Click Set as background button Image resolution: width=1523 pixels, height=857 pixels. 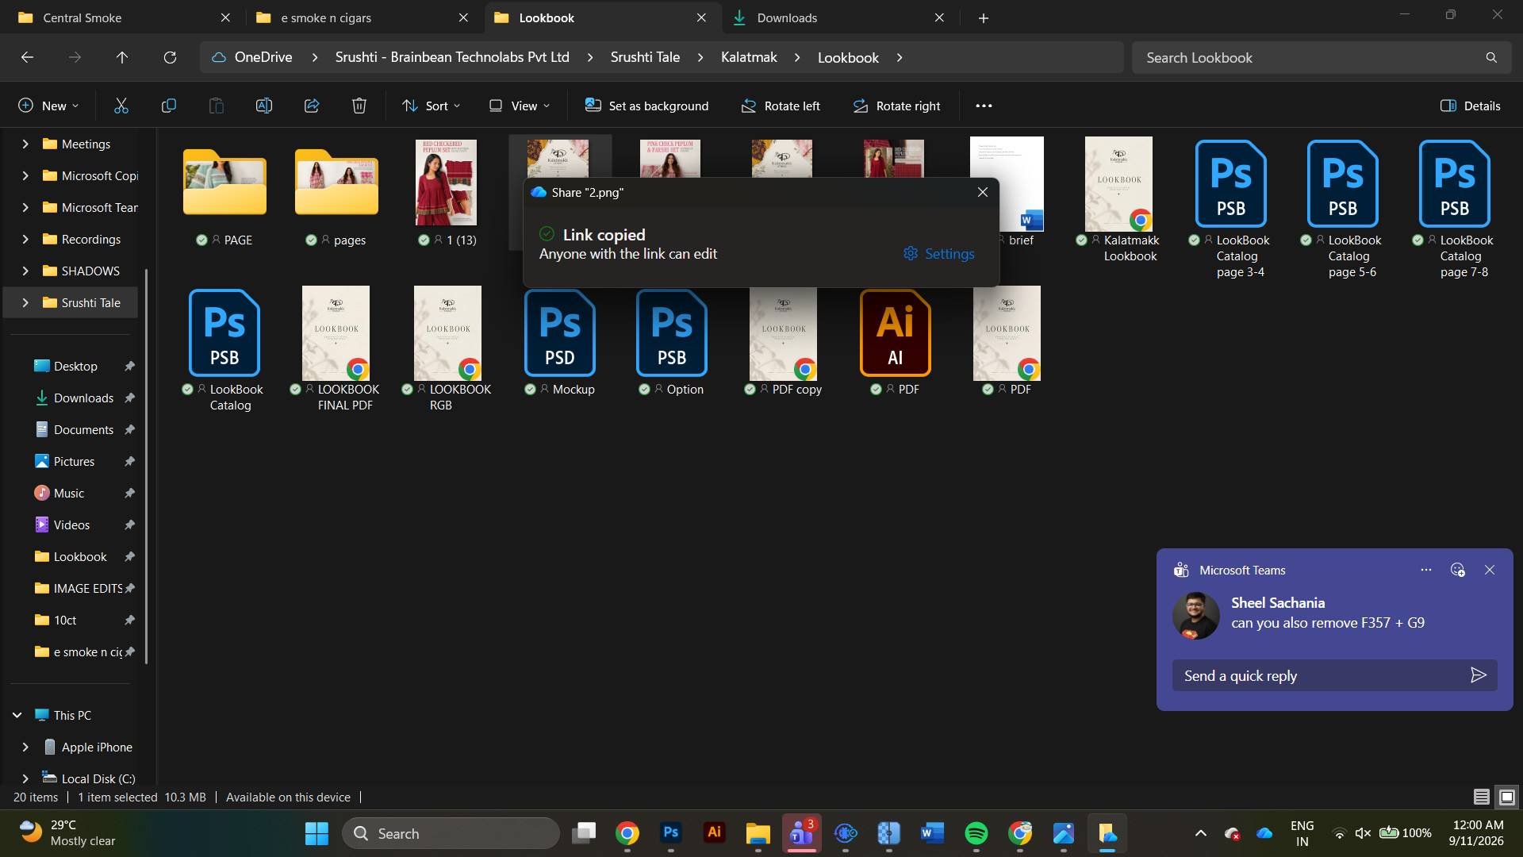click(646, 106)
